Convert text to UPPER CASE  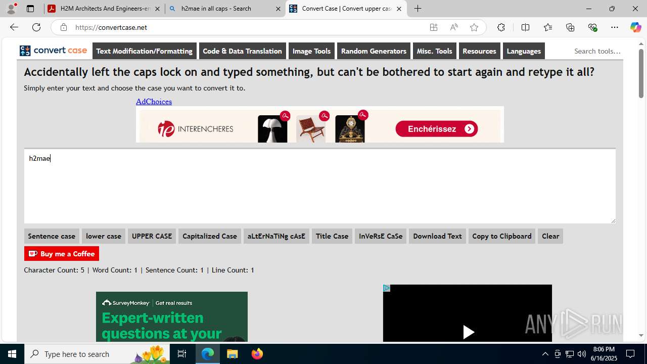point(152,236)
